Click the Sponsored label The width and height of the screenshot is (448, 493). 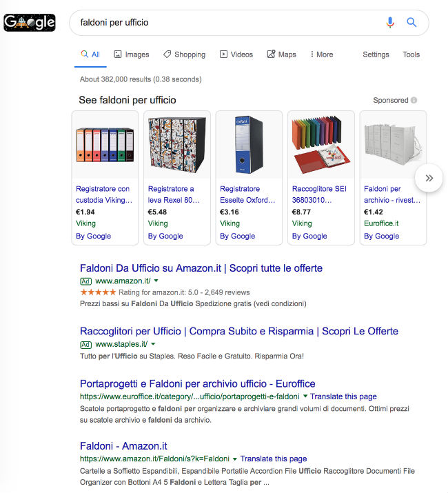(x=391, y=100)
